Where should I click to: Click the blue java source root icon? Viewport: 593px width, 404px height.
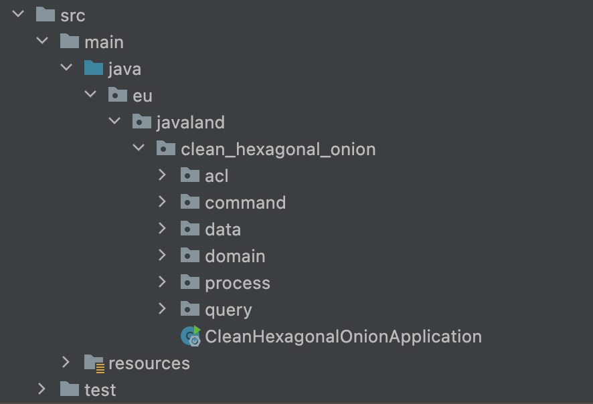click(94, 68)
